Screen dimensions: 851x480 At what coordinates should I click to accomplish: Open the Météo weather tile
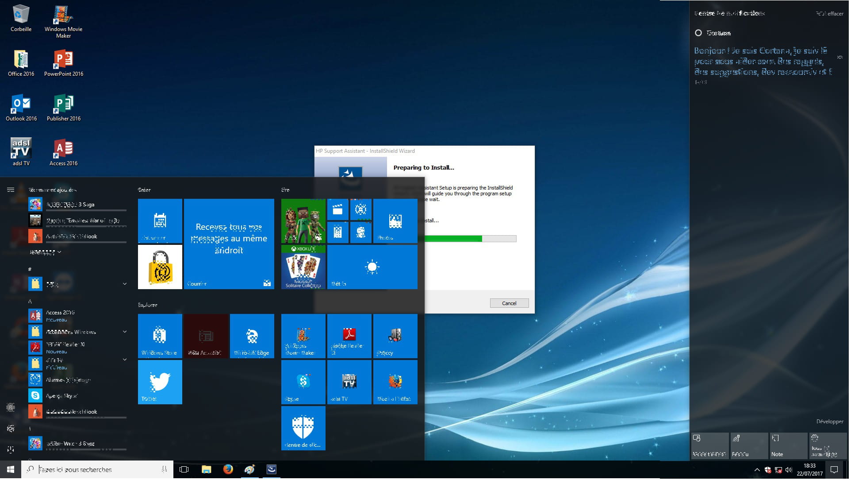click(372, 267)
